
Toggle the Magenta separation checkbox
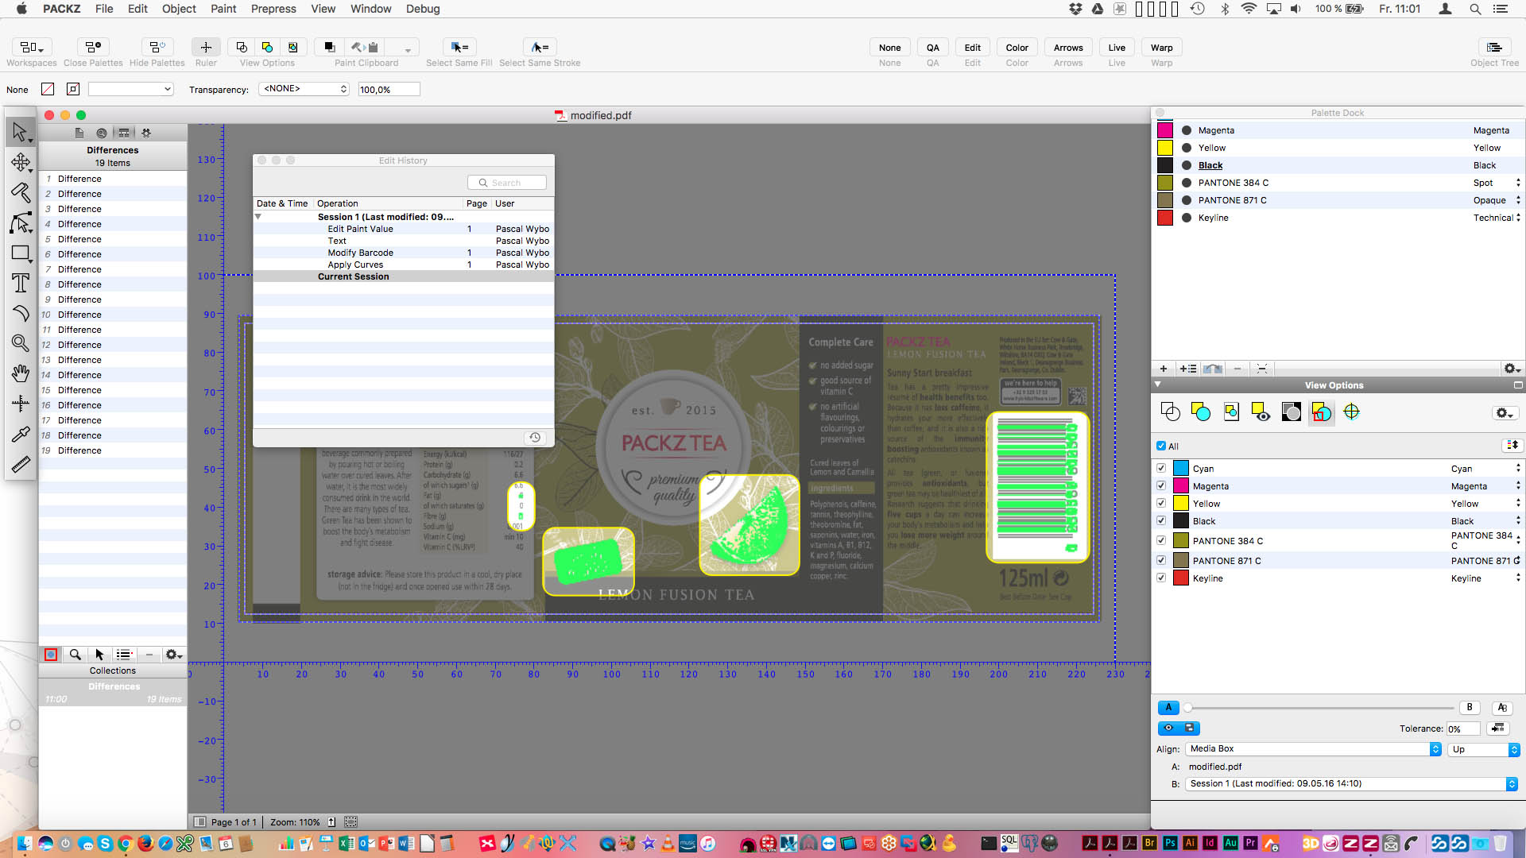(1161, 486)
